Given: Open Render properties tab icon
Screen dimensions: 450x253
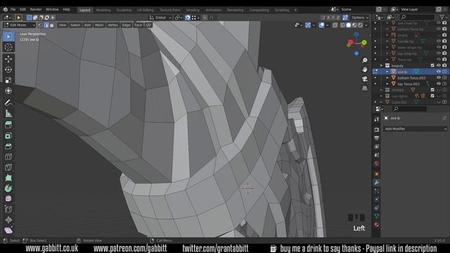Looking at the screenshot, I should 377,129.
